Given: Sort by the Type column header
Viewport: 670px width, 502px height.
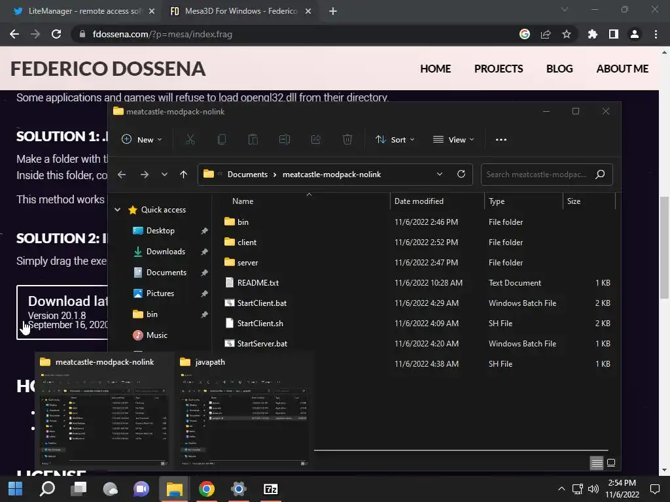Looking at the screenshot, I should pos(497,201).
